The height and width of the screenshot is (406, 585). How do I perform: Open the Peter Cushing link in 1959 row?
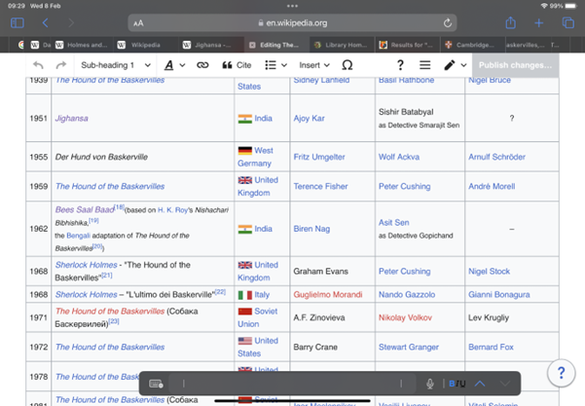[404, 186]
